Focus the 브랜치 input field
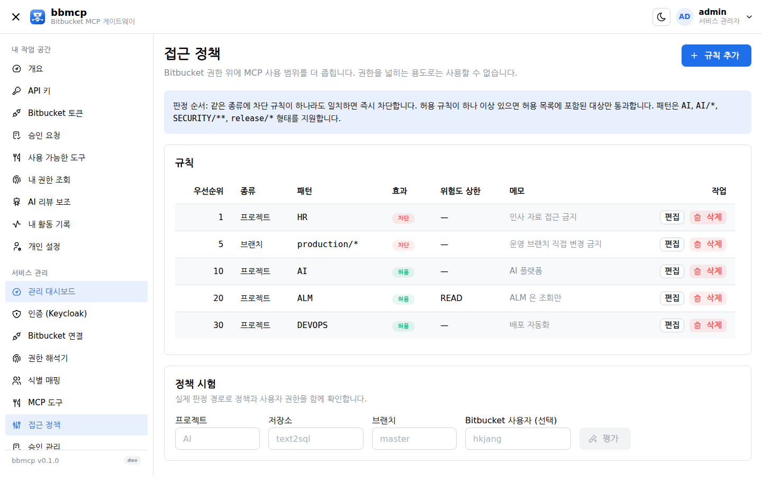Viewport: 762px width, 482px height. (x=414, y=439)
